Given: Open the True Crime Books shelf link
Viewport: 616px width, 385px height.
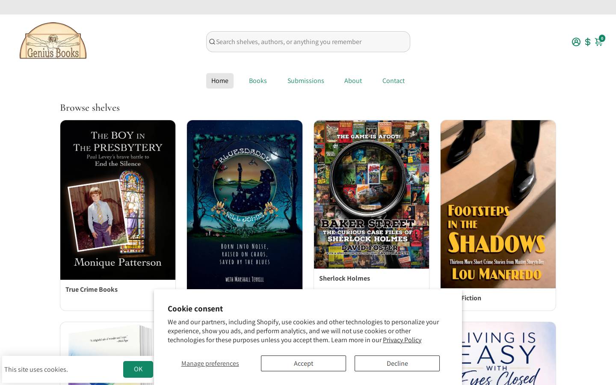Looking at the screenshot, I should coord(92,290).
